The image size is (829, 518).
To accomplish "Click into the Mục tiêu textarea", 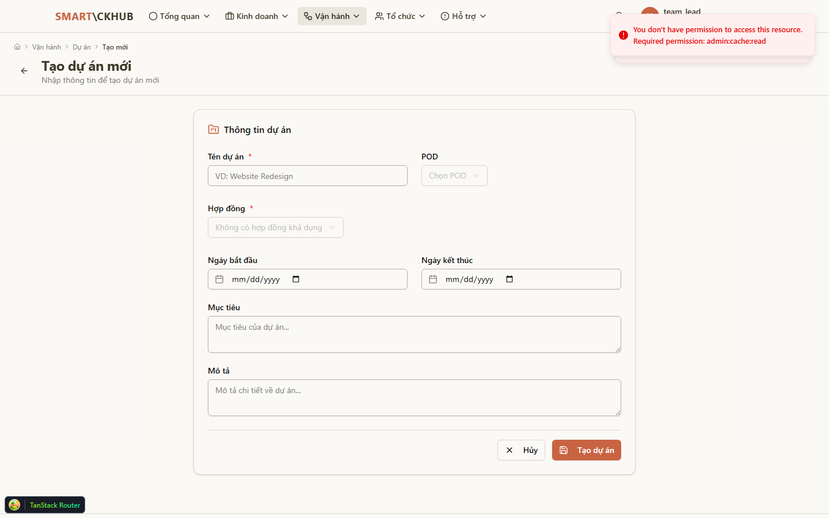I will (x=414, y=334).
